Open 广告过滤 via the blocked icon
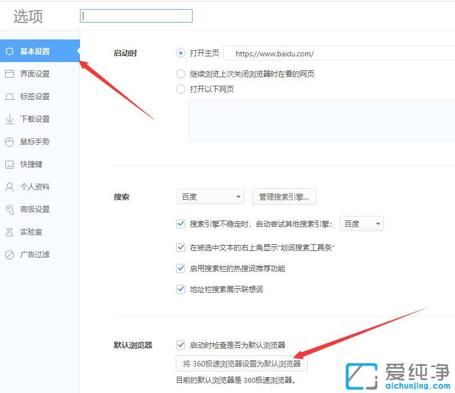This screenshot has height=393, width=455. pos(10,254)
